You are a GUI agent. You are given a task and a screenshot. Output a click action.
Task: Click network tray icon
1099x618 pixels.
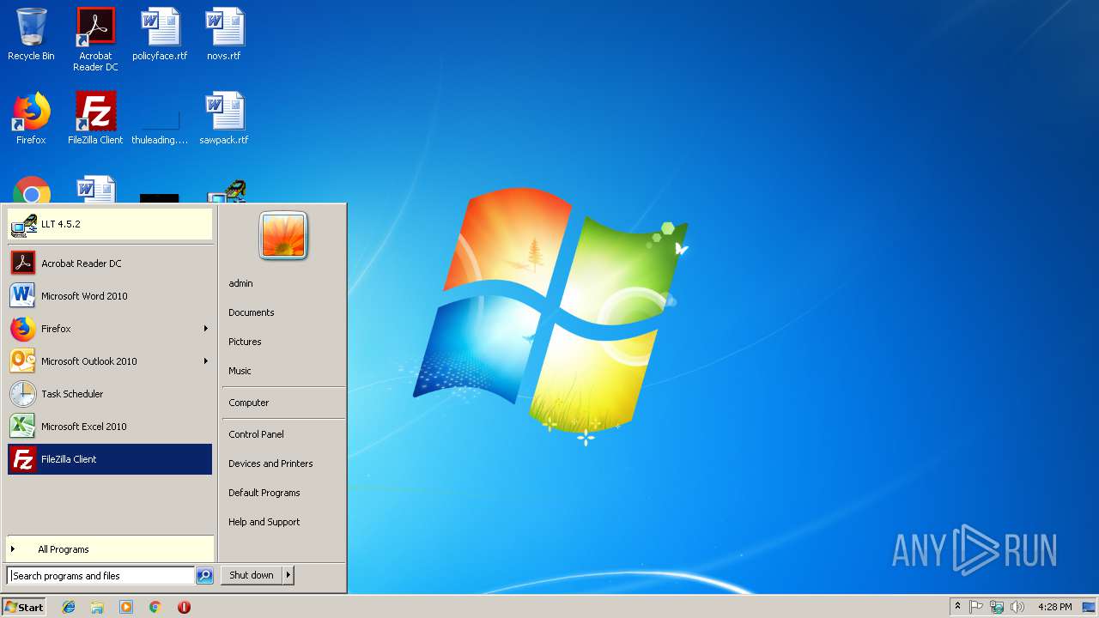tap(997, 607)
